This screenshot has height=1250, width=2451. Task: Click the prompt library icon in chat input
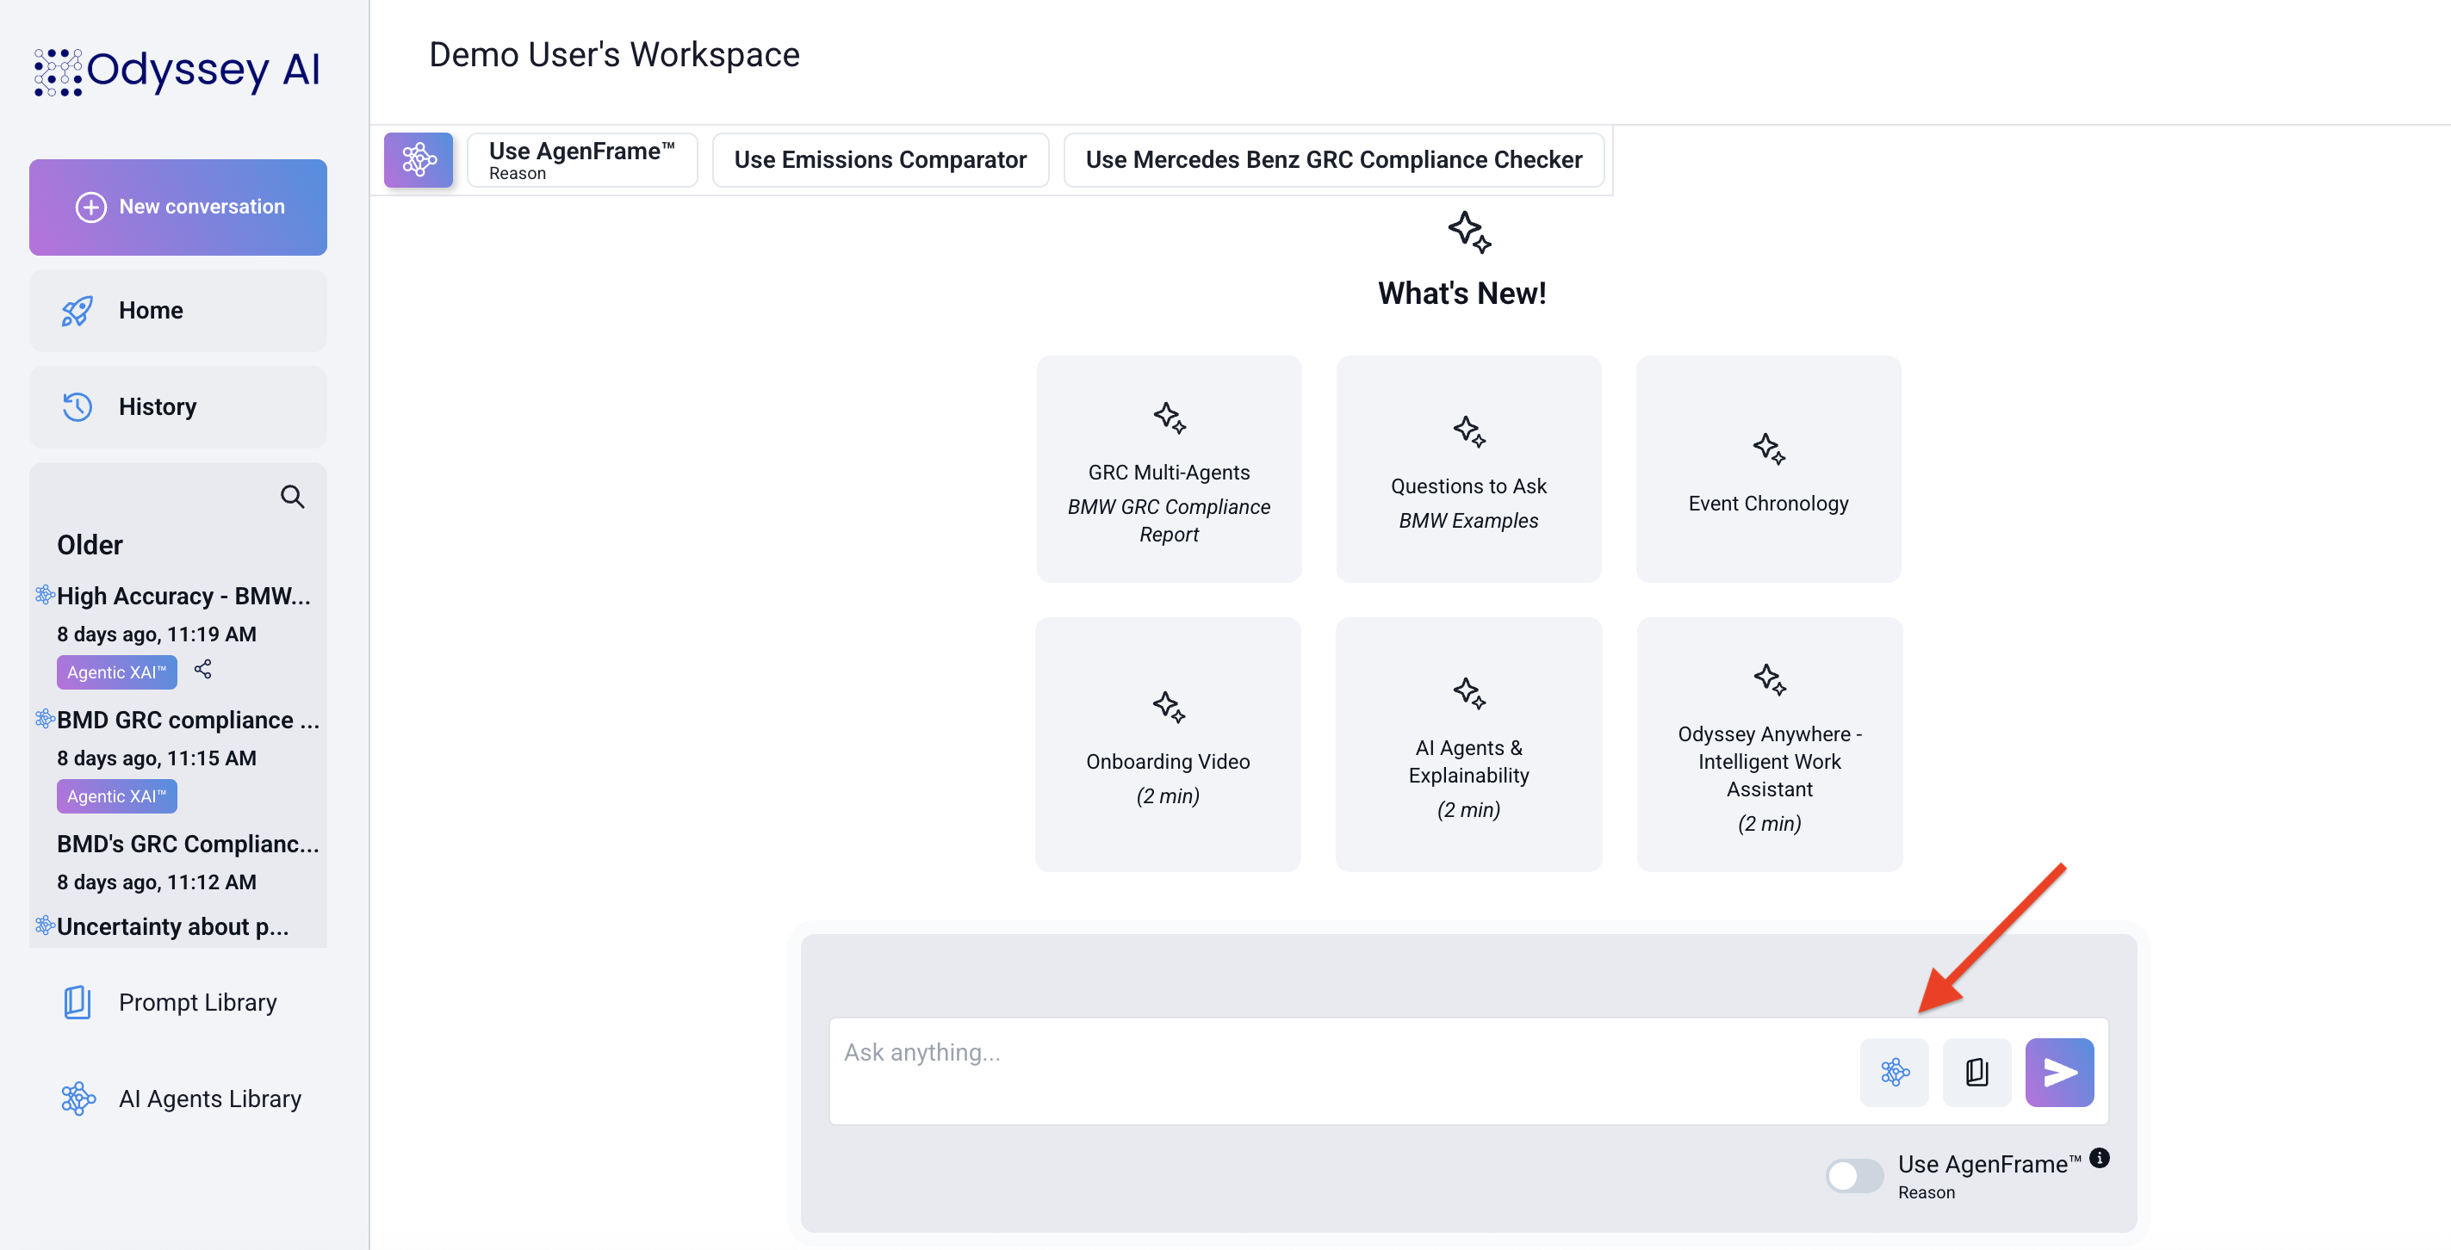coord(1976,1072)
